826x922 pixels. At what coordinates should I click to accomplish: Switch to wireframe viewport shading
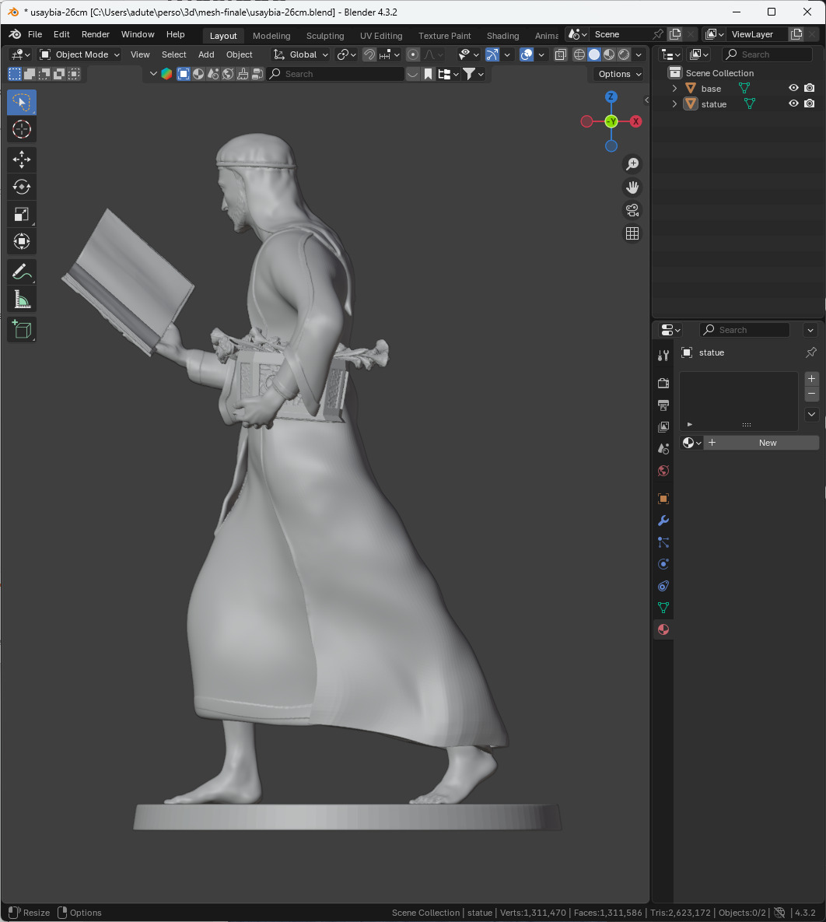pyautogui.click(x=579, y=54)
